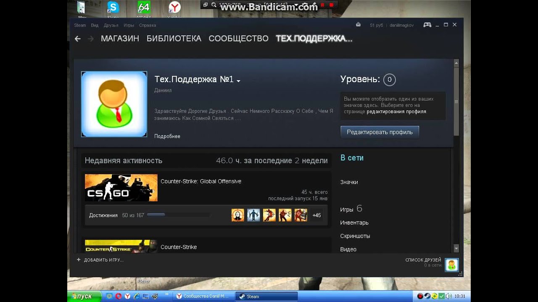Viewport: 538px width, 302px height.
Task: Open the fourth CS:GO achievement badge
Action: tap(285, 215)
